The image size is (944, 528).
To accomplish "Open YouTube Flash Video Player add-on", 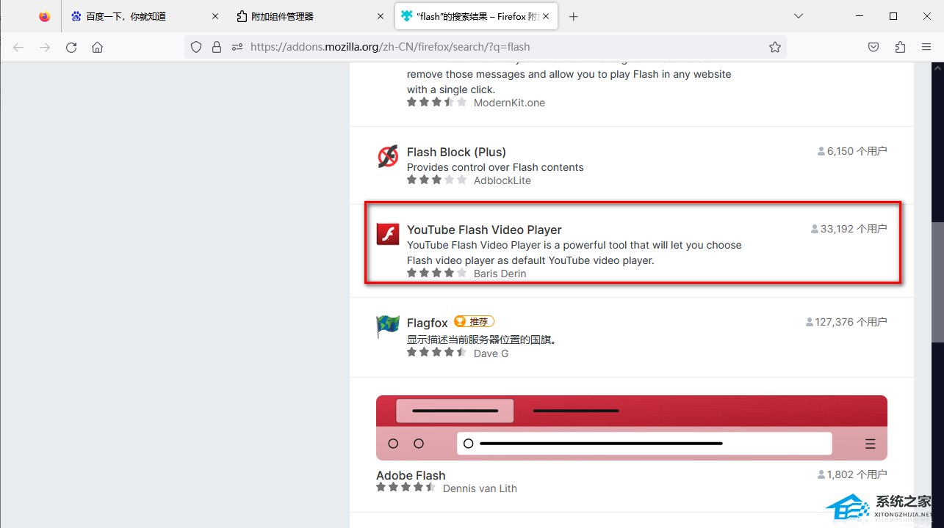I will (x=484, y=230).
